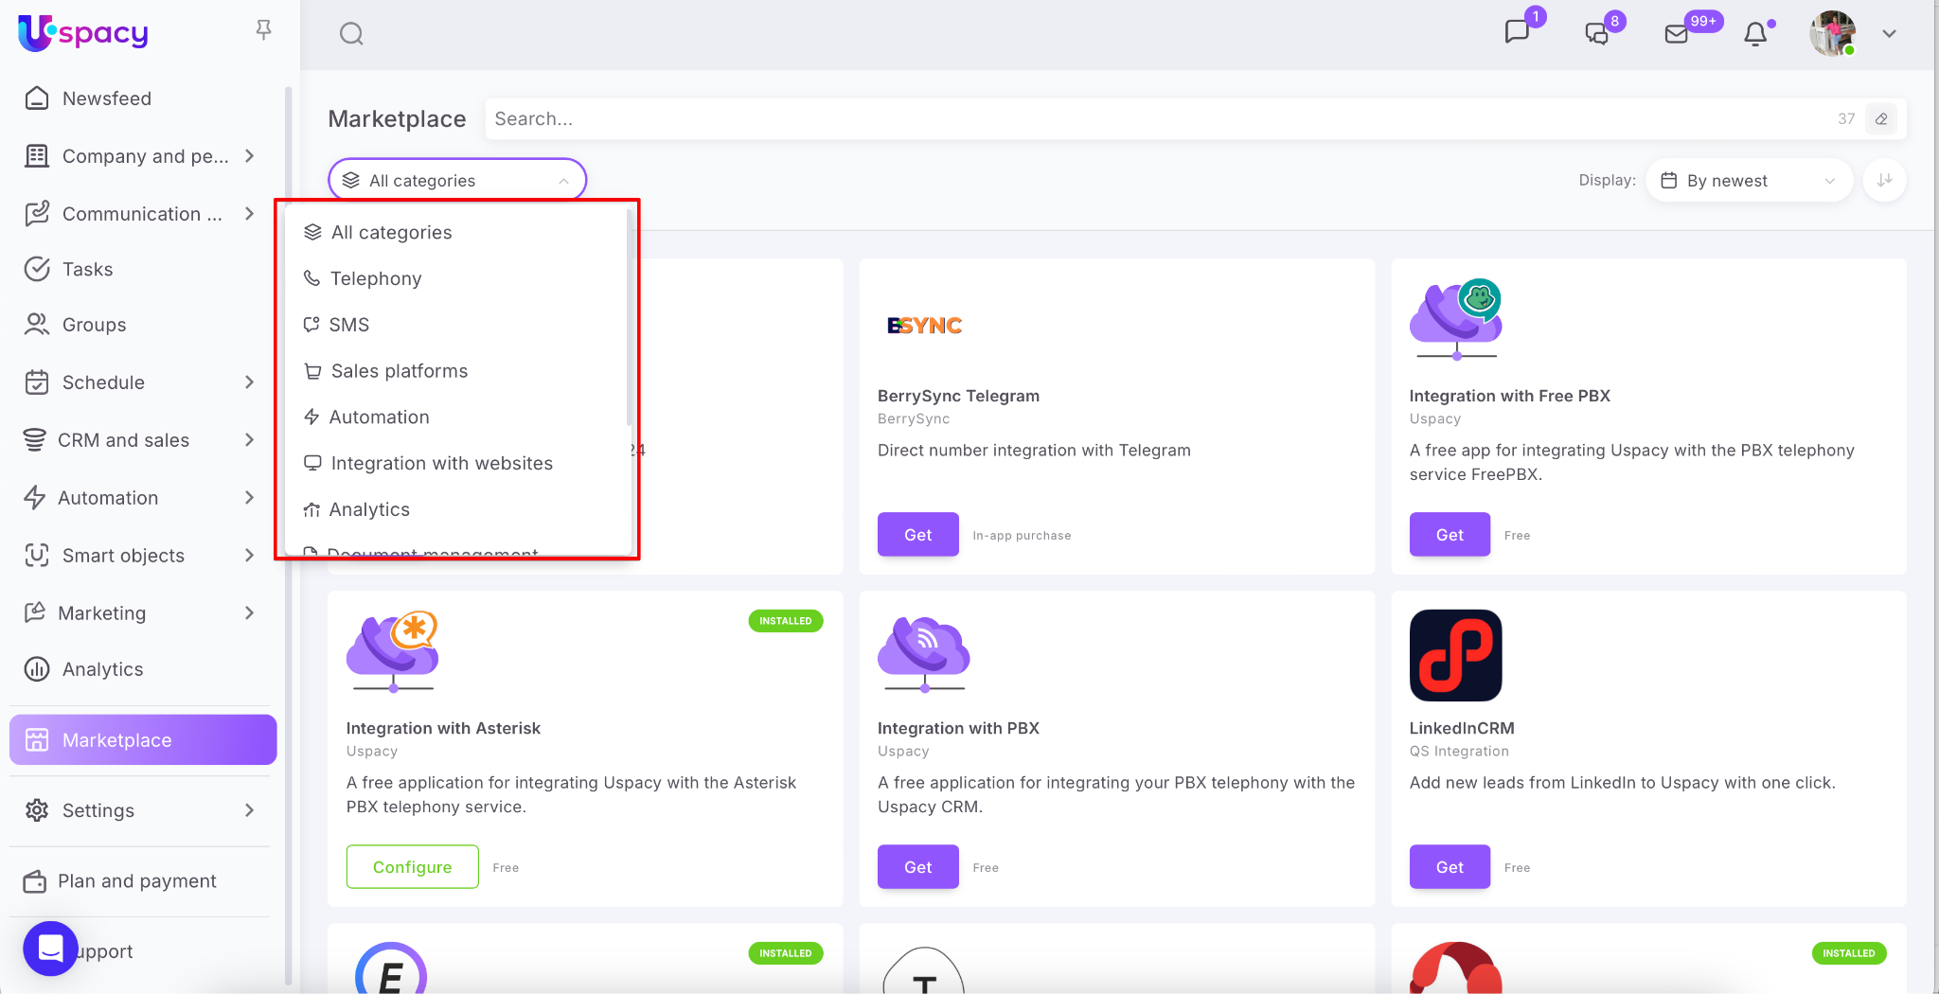
Task: Click the LinkedInCRM app logo
Action: (1455, 655)
